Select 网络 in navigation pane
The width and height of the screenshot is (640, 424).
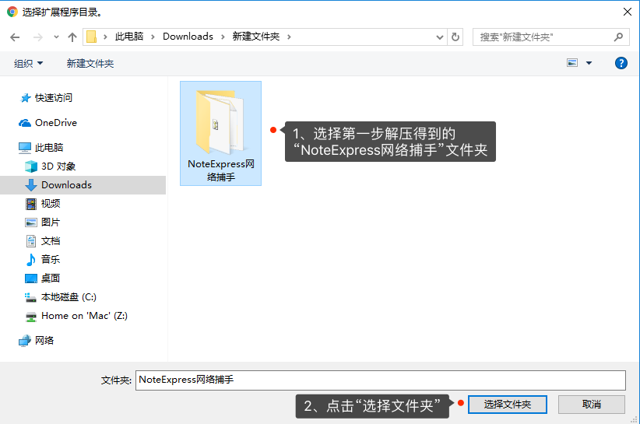[37, 341]
